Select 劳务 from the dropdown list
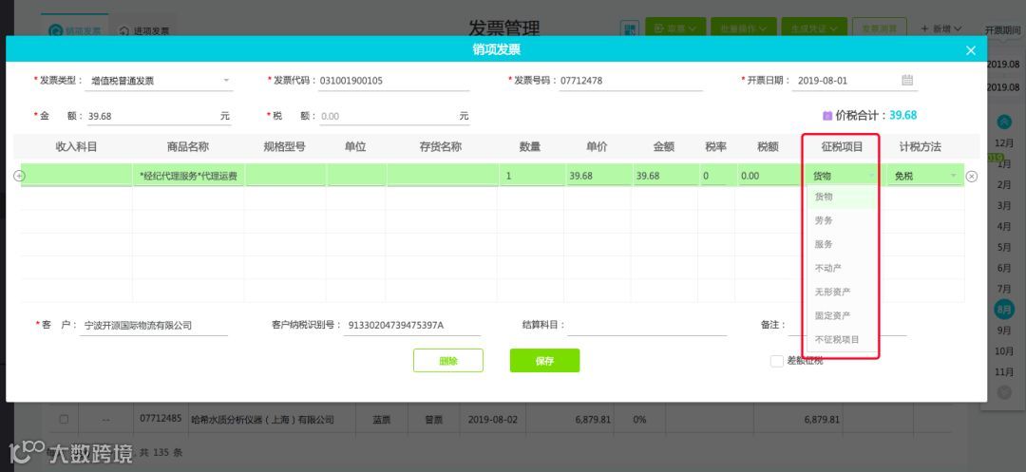Image resolution: width=1026 pixels, height=472 pixels. [x=842, y=221]
